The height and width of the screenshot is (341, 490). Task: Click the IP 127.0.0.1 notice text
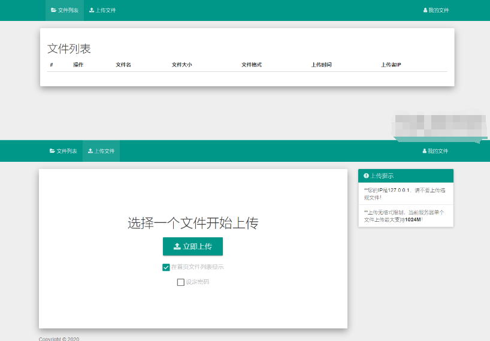[x=406, y=194]
